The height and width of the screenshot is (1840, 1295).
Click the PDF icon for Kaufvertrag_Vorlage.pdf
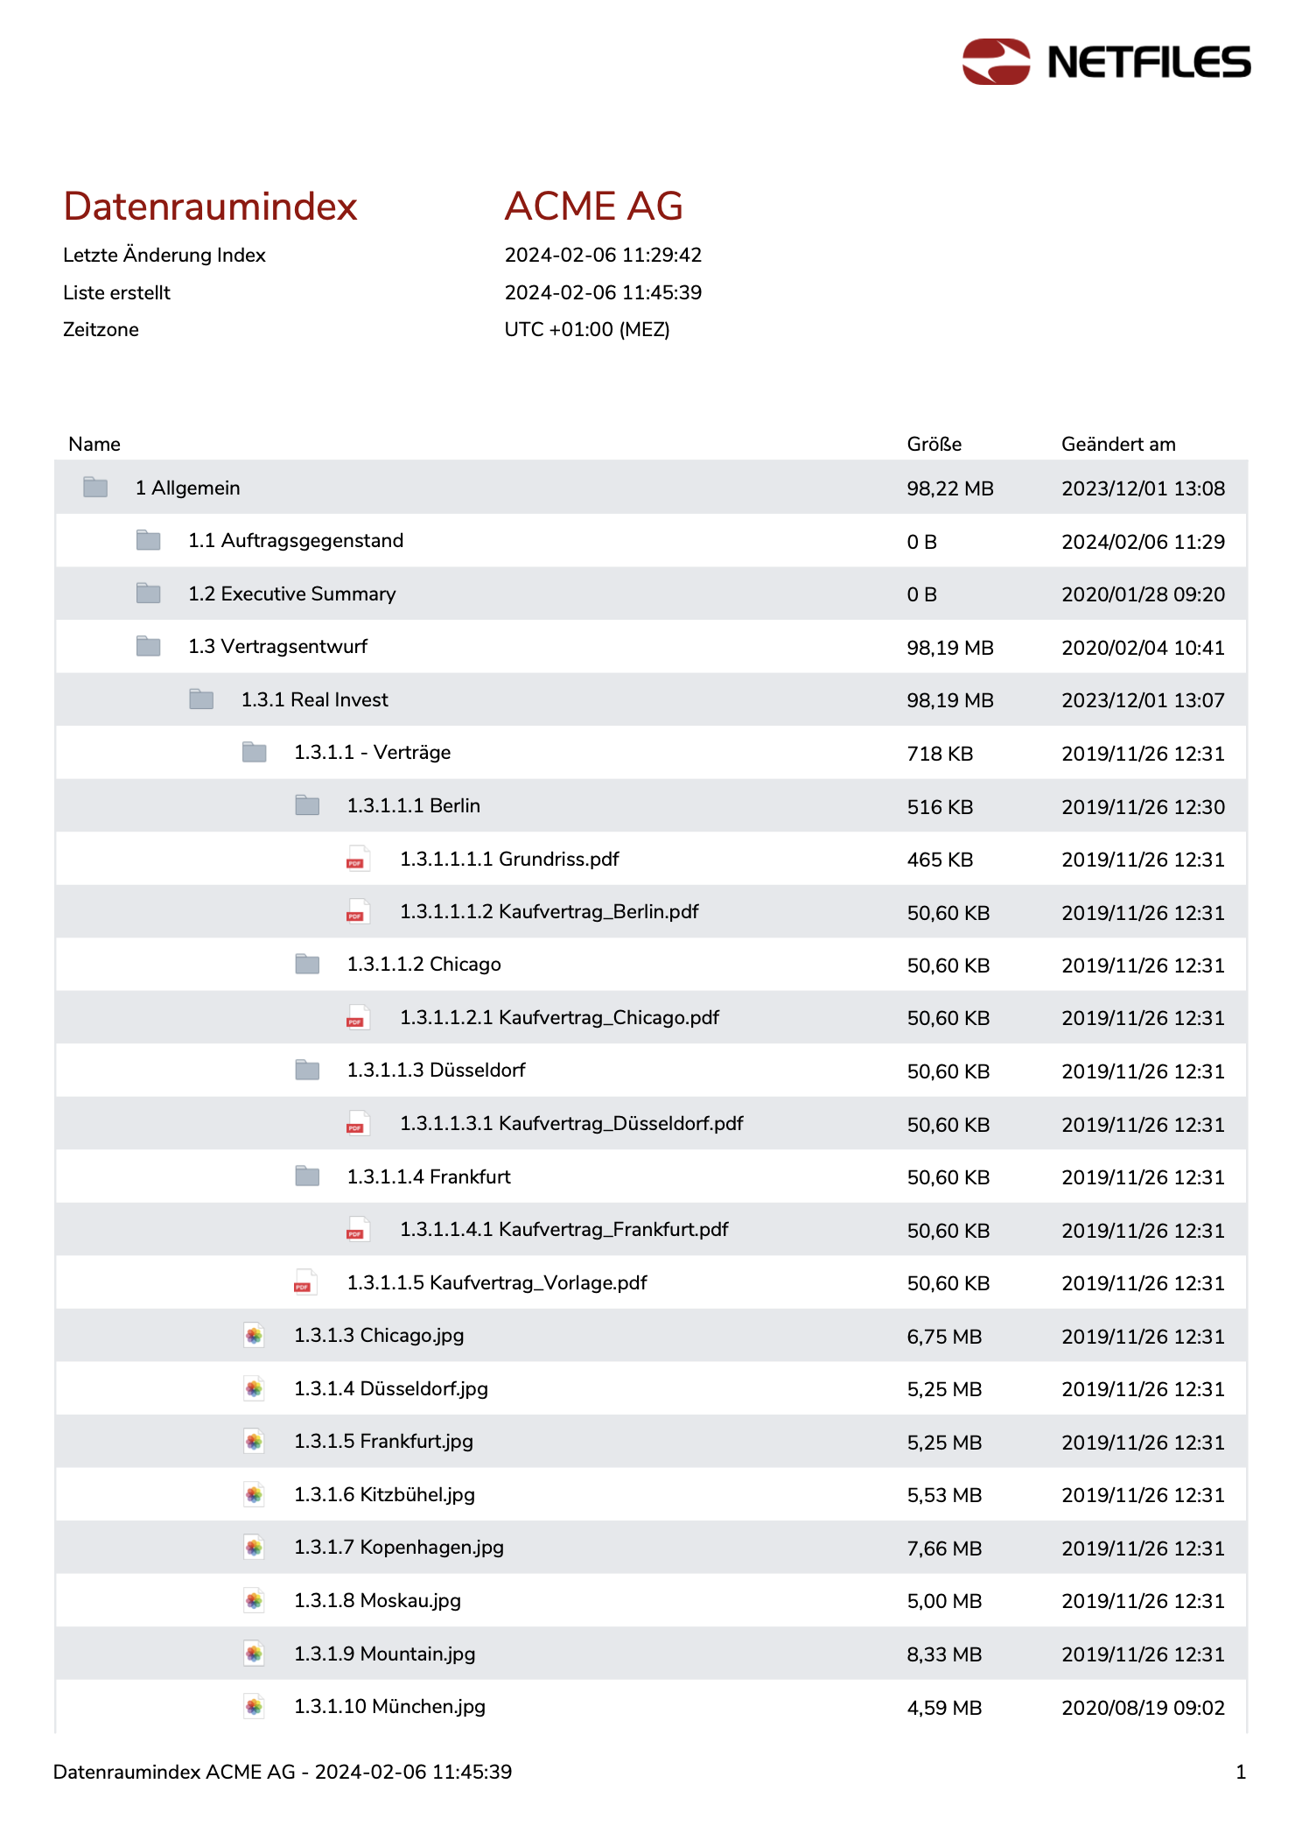coord(304,1282)
